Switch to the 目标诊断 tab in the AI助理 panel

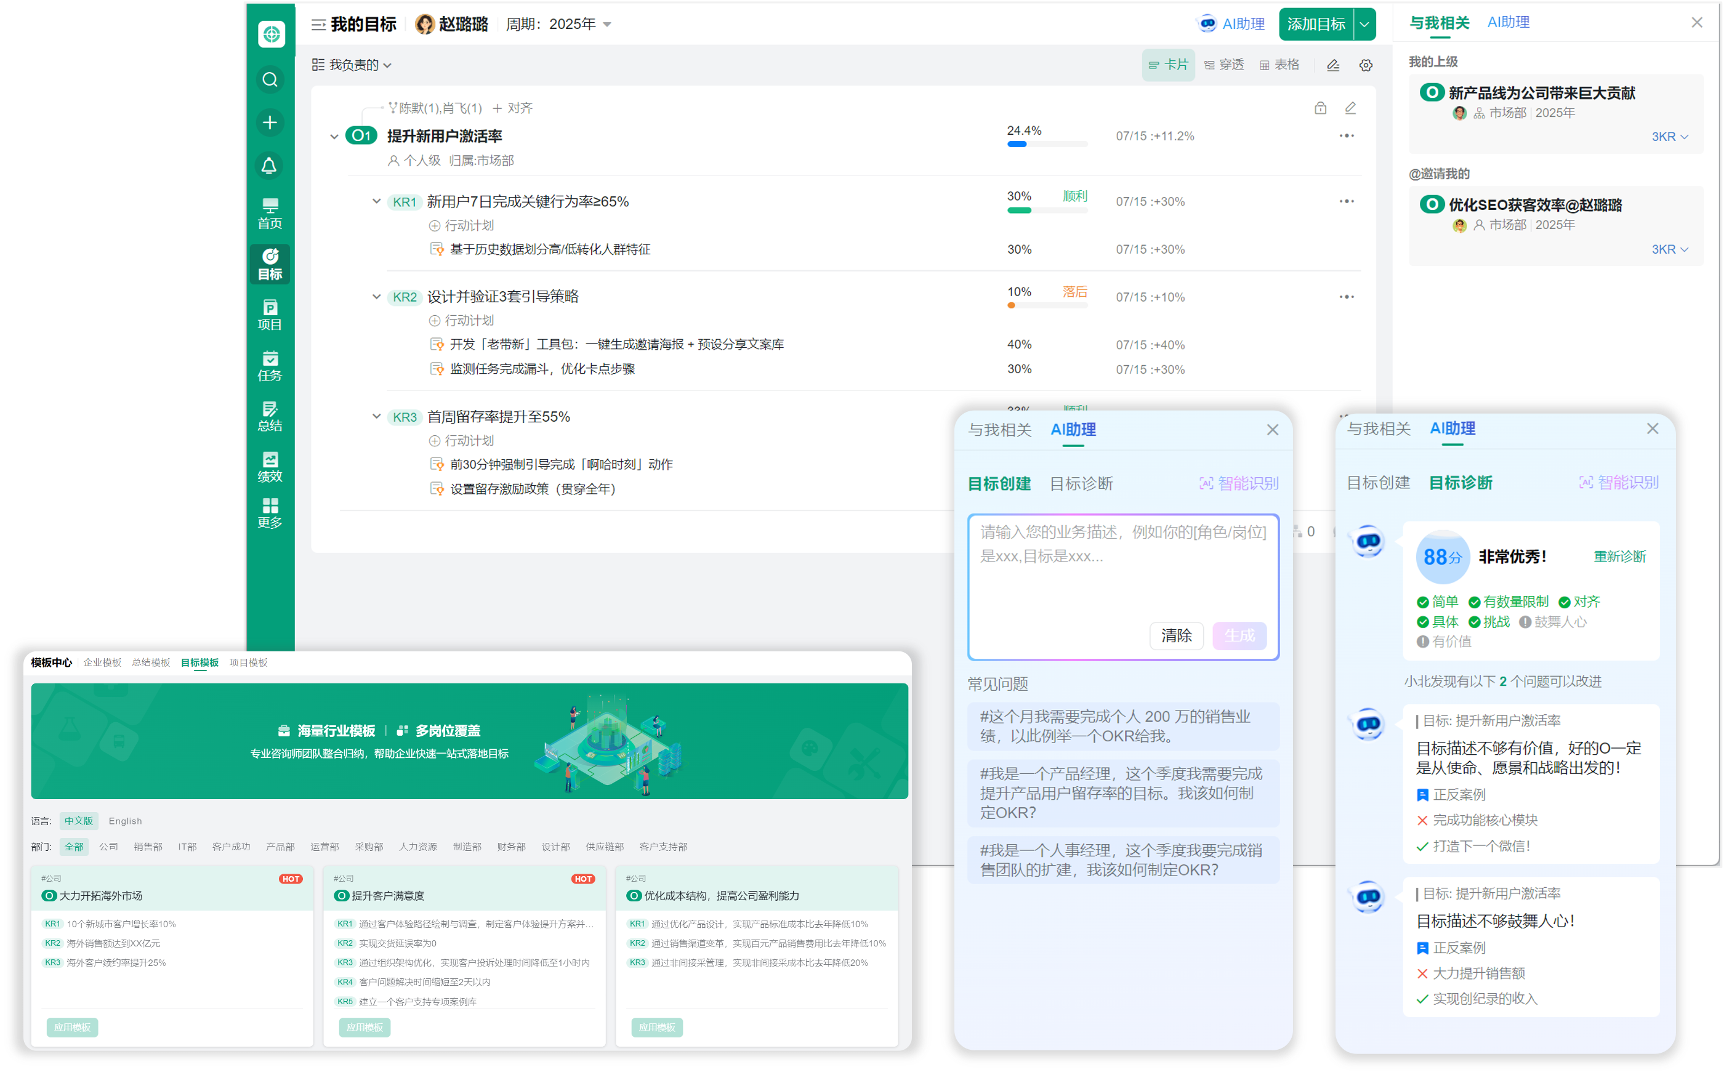pyautogui.click(x=1081, y=483)
